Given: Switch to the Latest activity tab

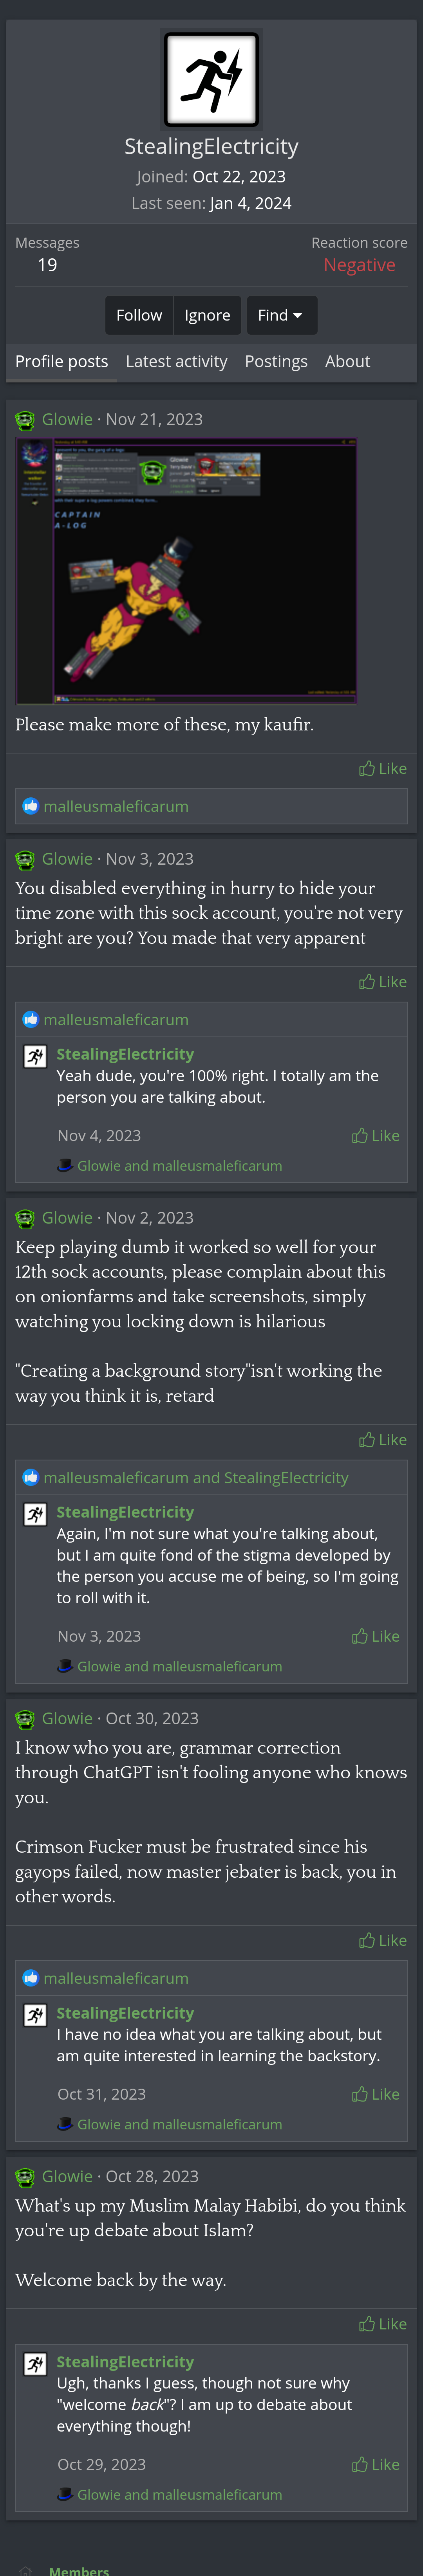Looking at the screenshot, I should (176, 361).
